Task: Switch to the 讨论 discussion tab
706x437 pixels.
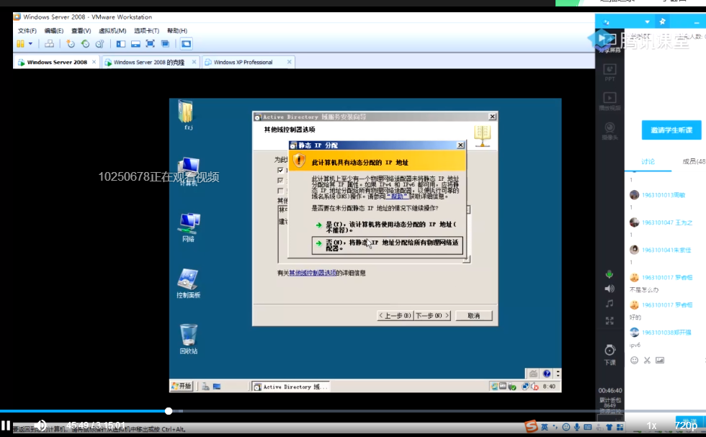Action: 648,161
